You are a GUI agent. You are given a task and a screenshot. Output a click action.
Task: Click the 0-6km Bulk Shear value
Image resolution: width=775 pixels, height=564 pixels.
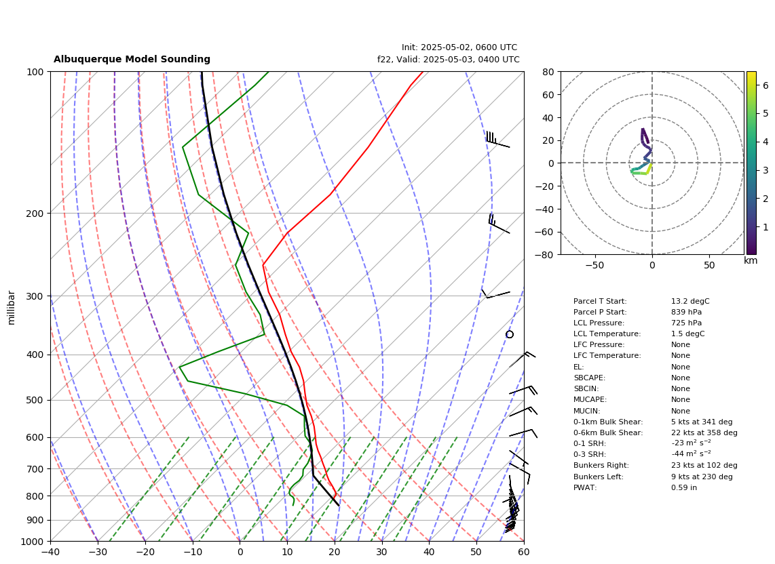pos(704,432)
